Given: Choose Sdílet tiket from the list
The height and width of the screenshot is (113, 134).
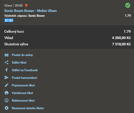Looking at the screenshot, I should coord(19,63).
